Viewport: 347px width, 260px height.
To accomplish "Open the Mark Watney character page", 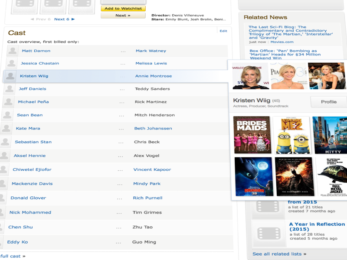I will [151, 51].
